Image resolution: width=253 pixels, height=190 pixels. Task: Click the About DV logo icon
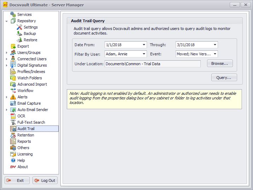point(13,167)
